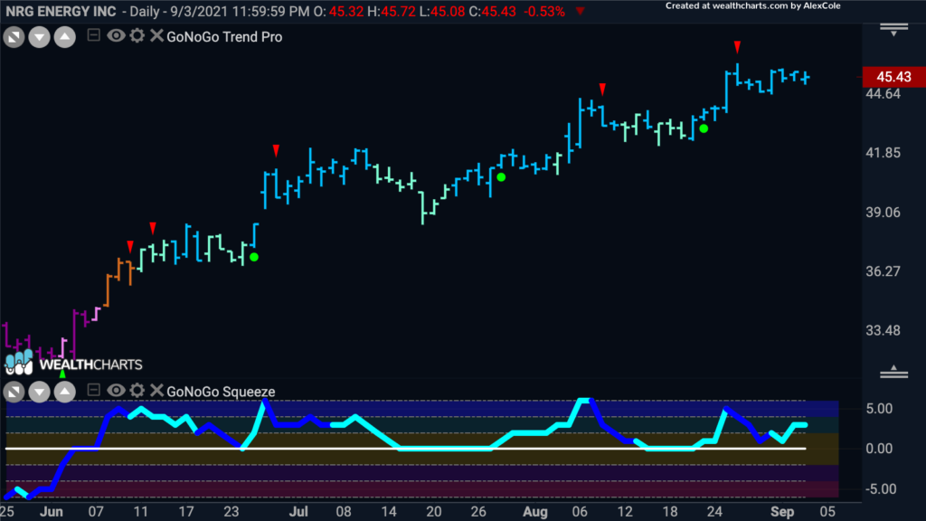Move the GoNoGo Trend Pro panel up
The width and height of the screenshot is (926, 521).
tap(65, 37)
